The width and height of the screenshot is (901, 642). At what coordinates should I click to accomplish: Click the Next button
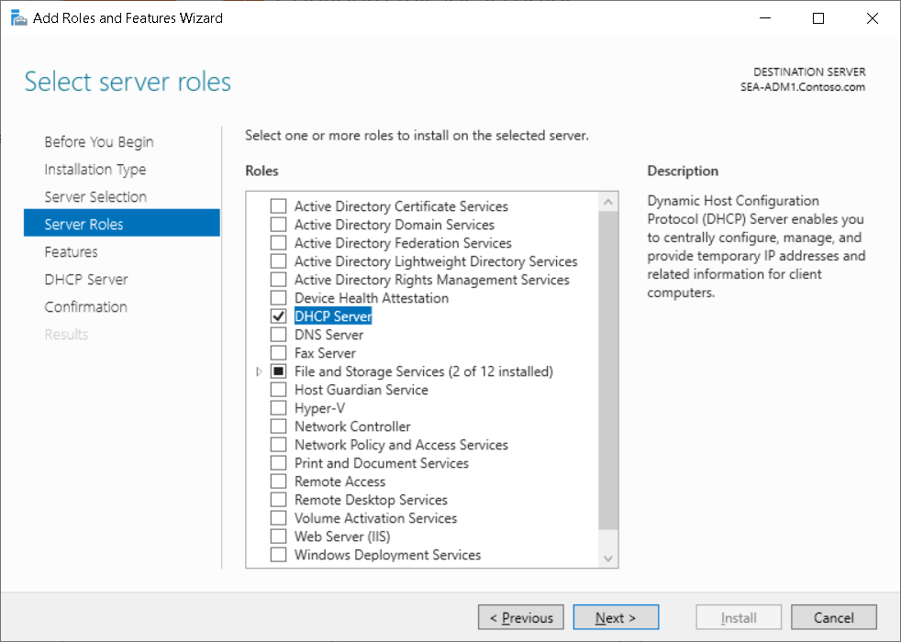pyautogui.click(x=615, y=616)
